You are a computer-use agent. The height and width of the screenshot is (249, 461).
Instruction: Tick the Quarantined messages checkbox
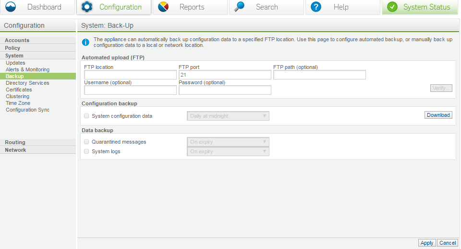[86, 142]
